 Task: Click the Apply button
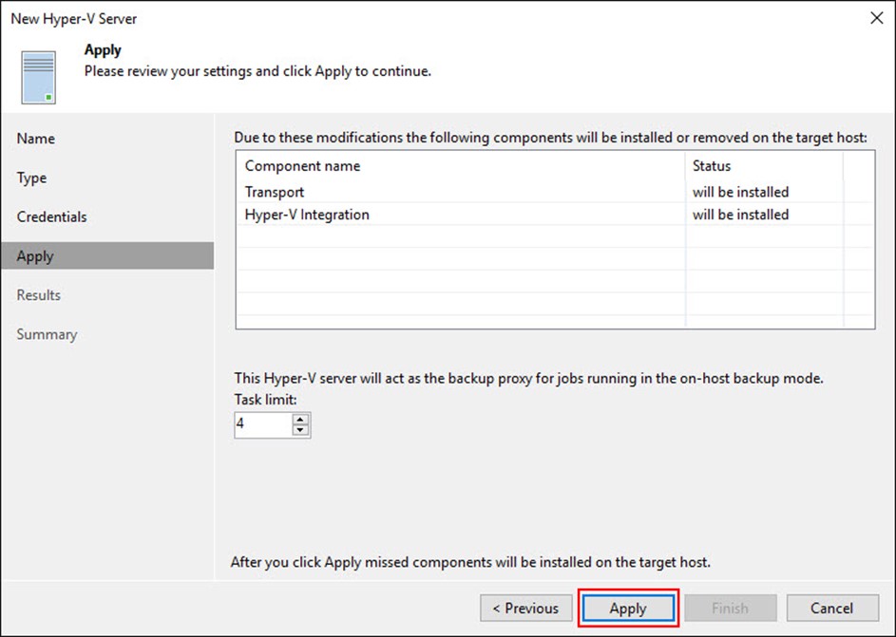[x=628, y=608]
